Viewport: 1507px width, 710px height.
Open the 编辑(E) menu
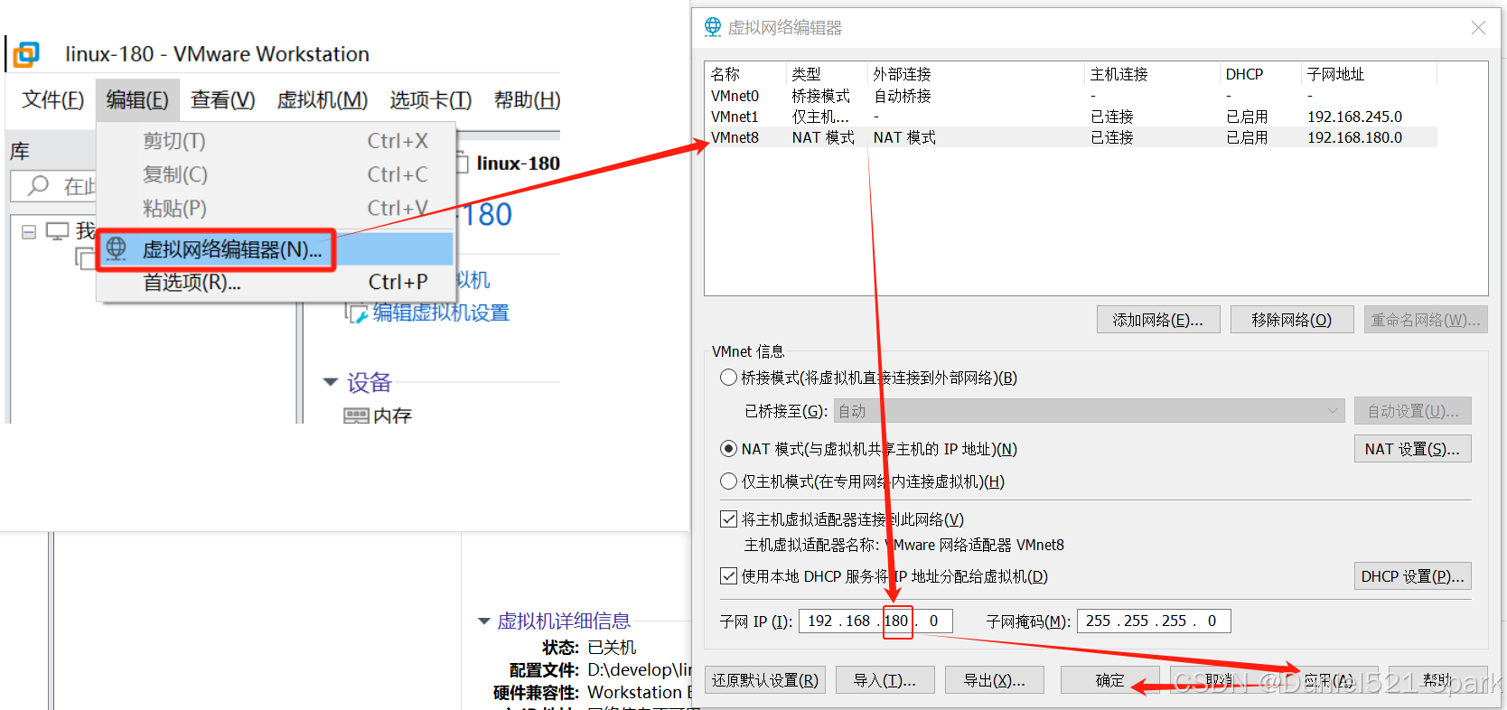click(137, 99)
